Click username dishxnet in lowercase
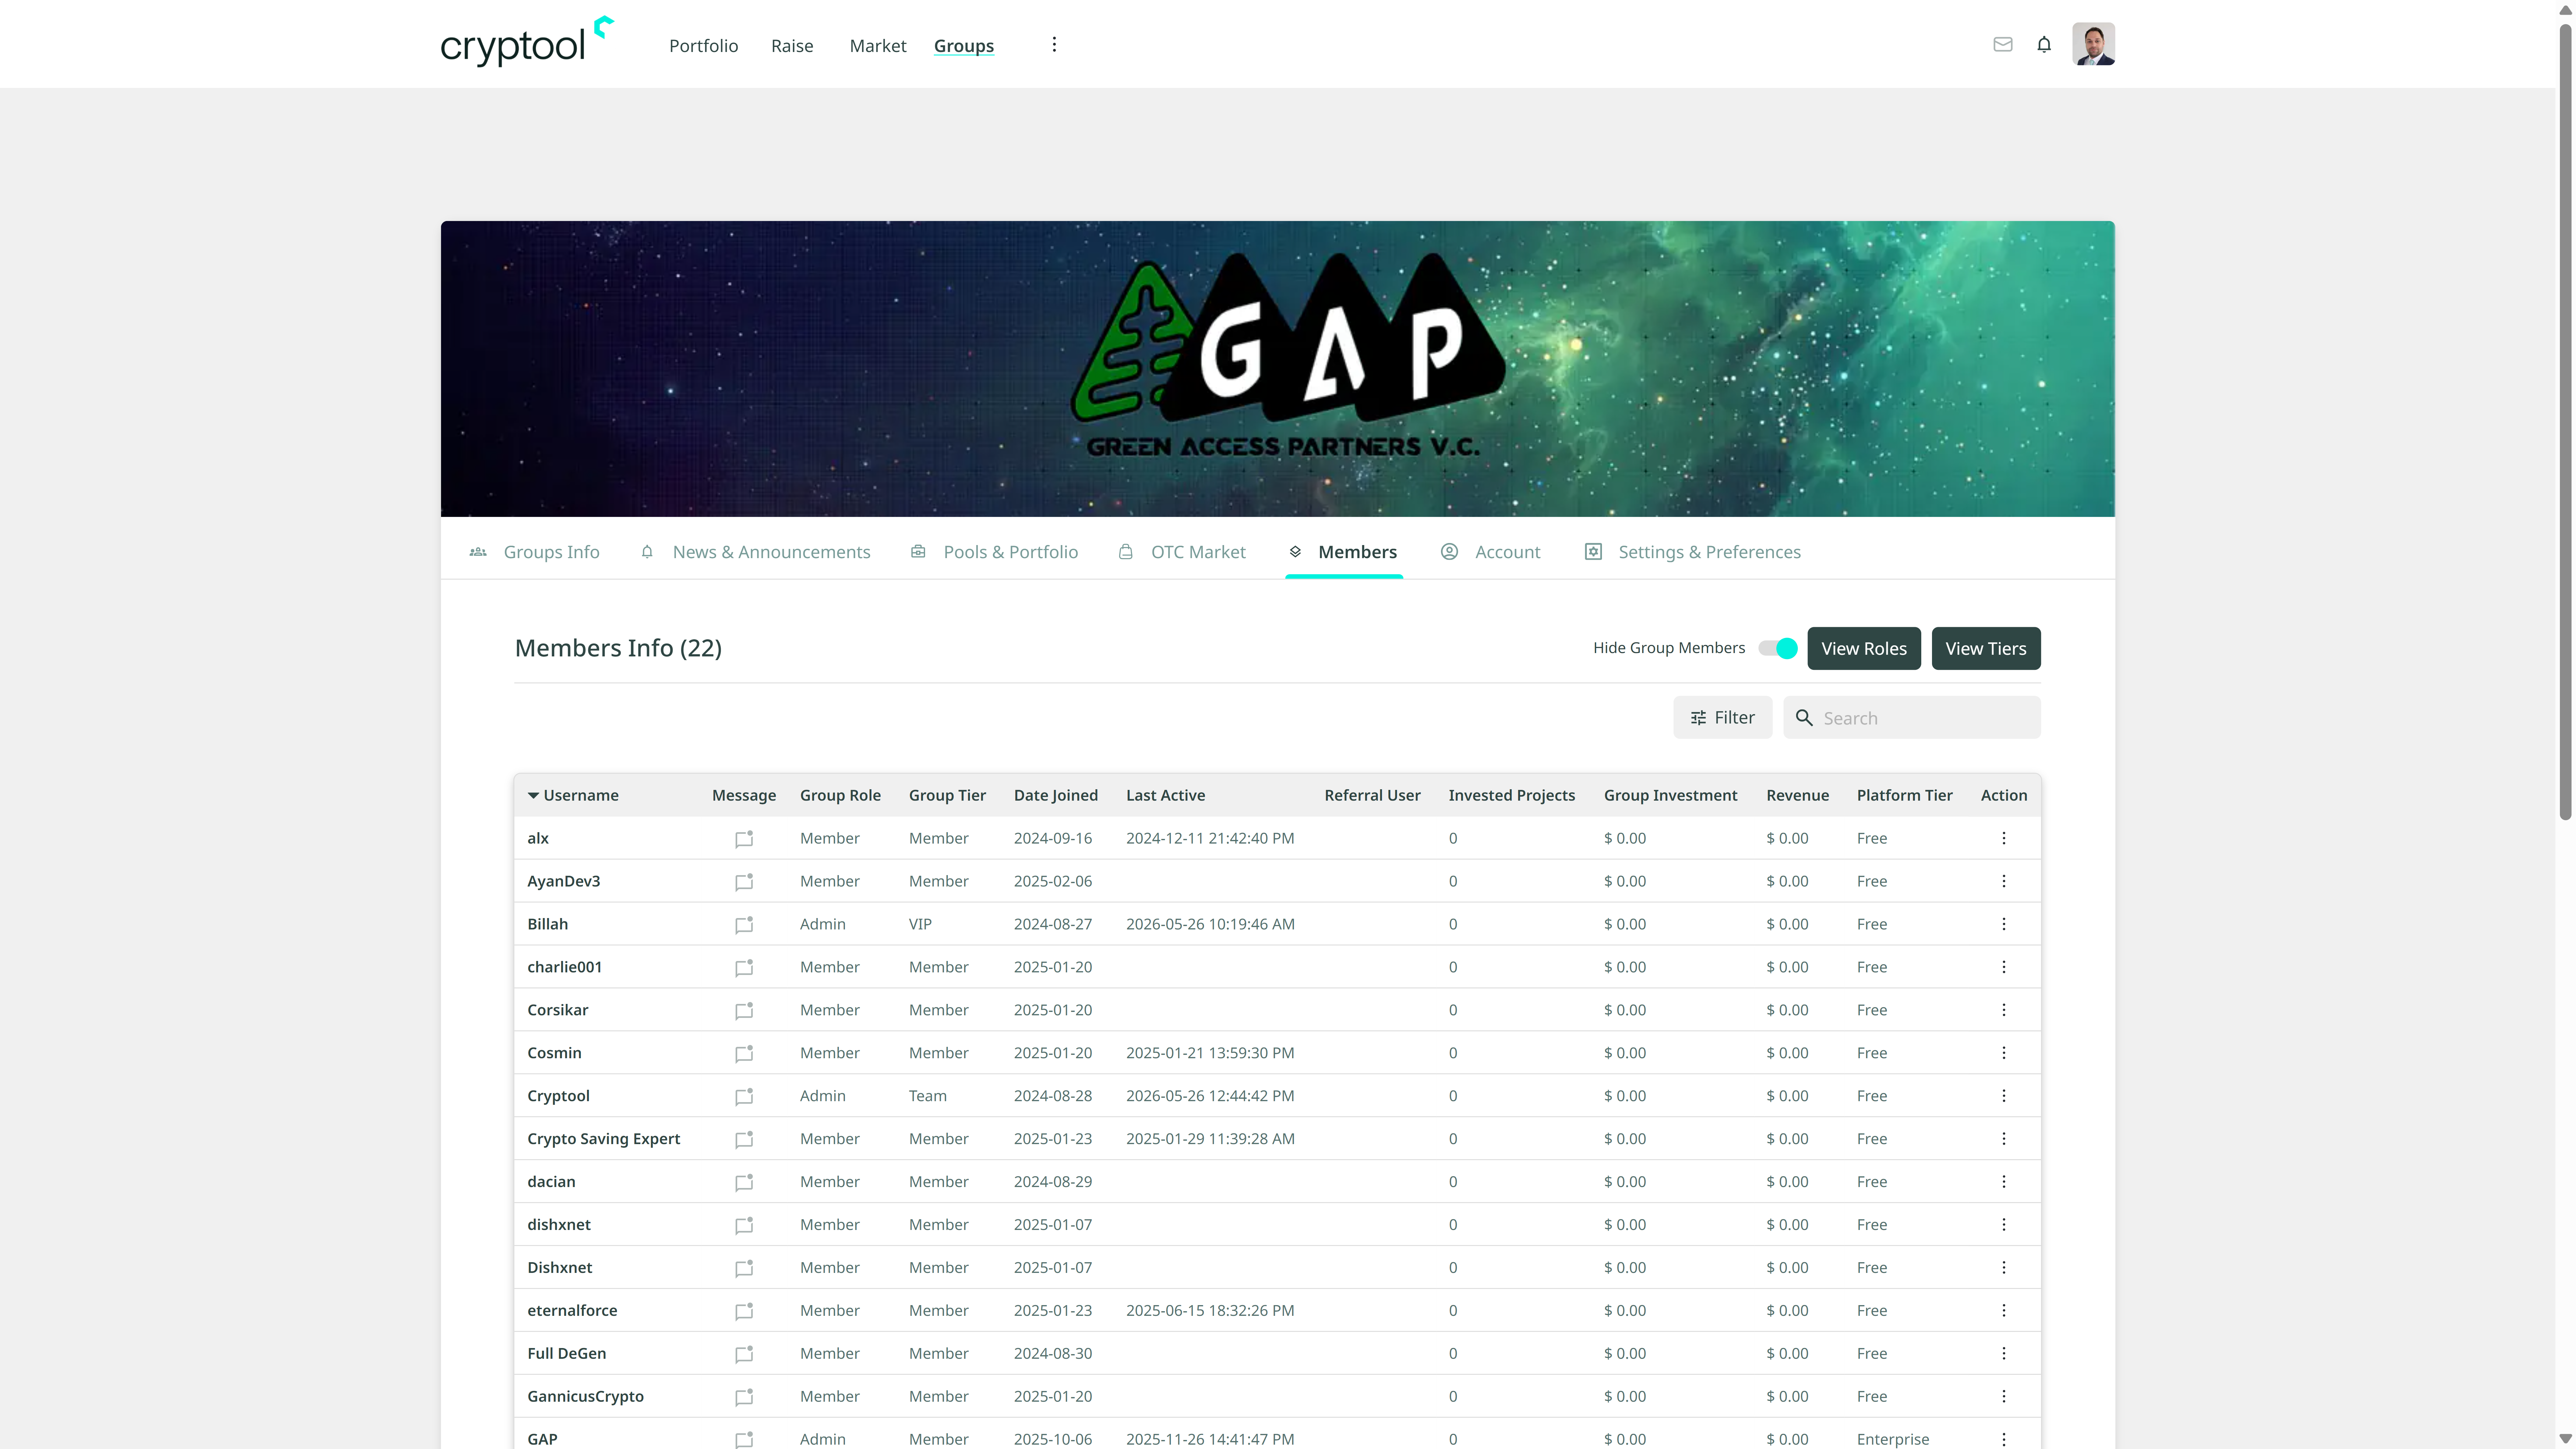 click(x=559, y=1225)
